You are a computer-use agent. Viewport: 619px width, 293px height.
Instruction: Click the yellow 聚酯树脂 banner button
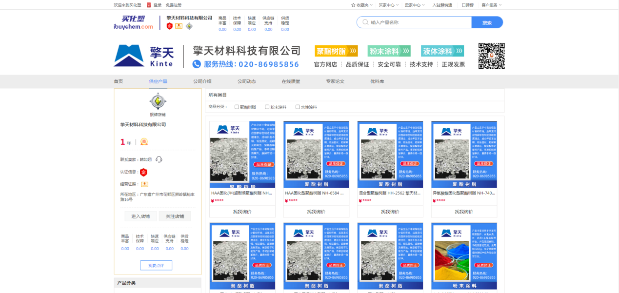[336, 51]
